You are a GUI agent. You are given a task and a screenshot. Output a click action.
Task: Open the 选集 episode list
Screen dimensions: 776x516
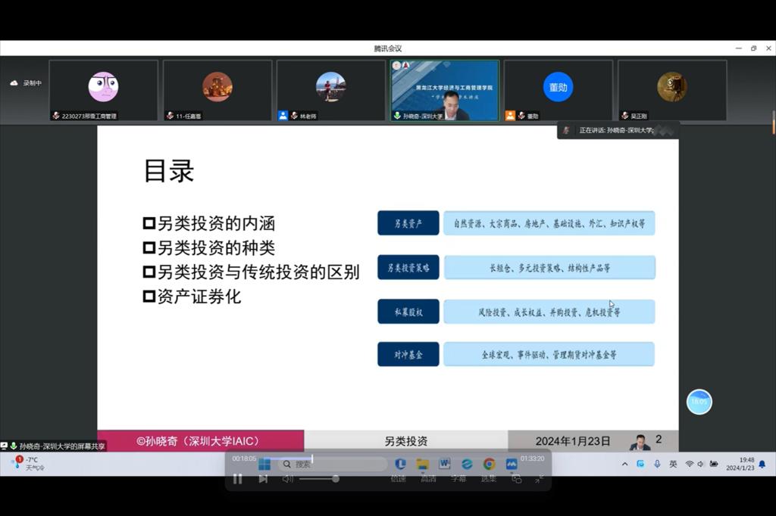[489, 478]
